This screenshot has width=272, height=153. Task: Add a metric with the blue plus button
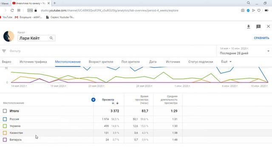(93, 100)
